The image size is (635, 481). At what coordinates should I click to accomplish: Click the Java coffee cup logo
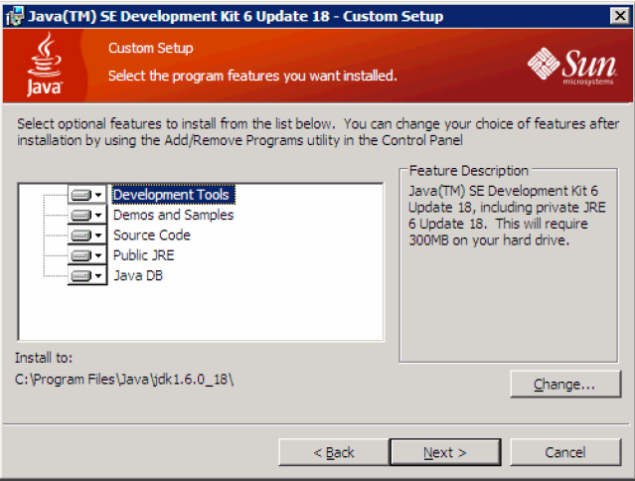(x=45, y=65)
